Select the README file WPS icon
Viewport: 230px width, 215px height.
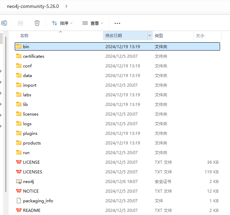pos(19,210)
